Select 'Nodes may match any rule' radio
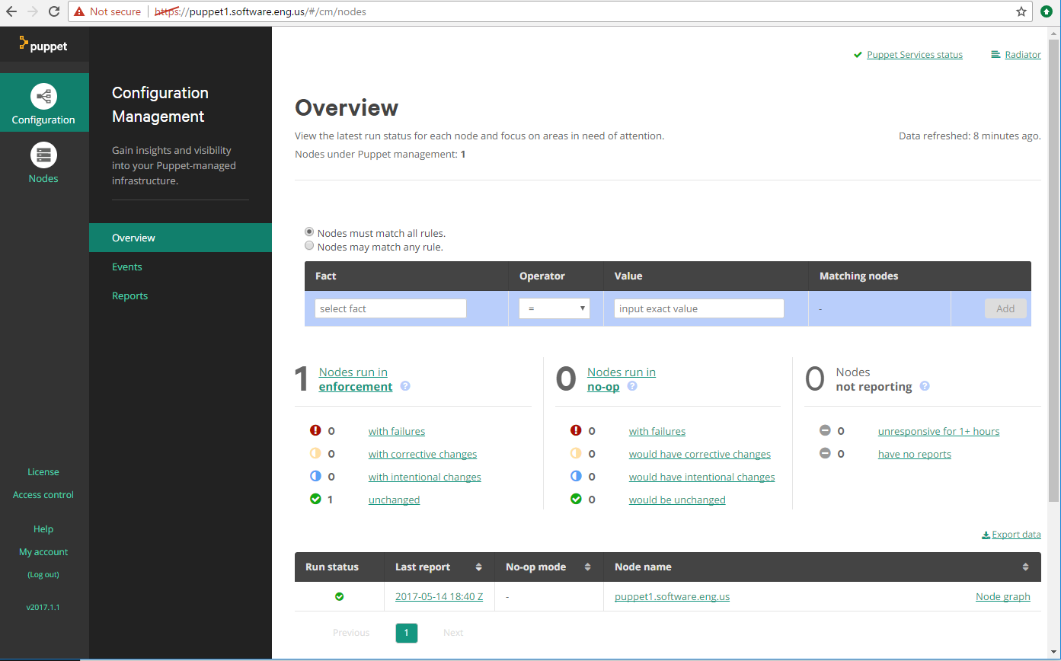Image resolution: width=1061 pixels, height=661 pixels. point(309,245)
